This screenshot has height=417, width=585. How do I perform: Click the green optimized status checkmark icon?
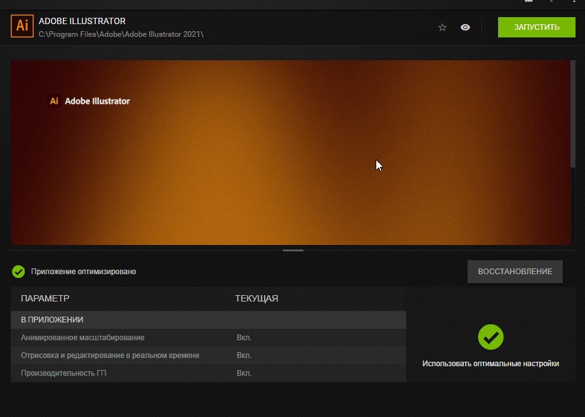point(18,272)
